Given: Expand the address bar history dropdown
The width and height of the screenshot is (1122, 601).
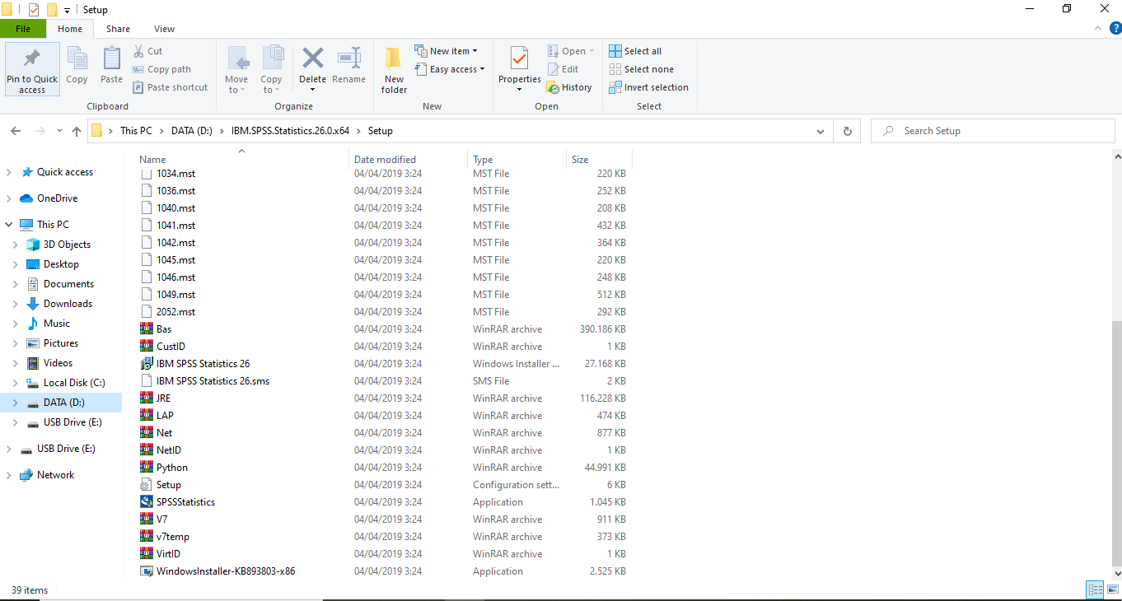Looking at the screenshot, I should (x=820, y=131).
